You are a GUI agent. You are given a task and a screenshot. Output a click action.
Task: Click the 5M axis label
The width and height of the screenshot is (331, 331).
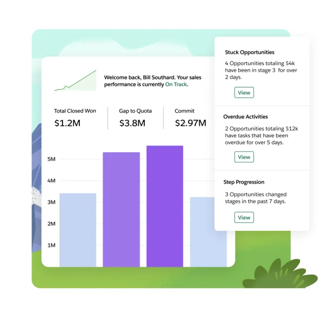coord(51,159)
